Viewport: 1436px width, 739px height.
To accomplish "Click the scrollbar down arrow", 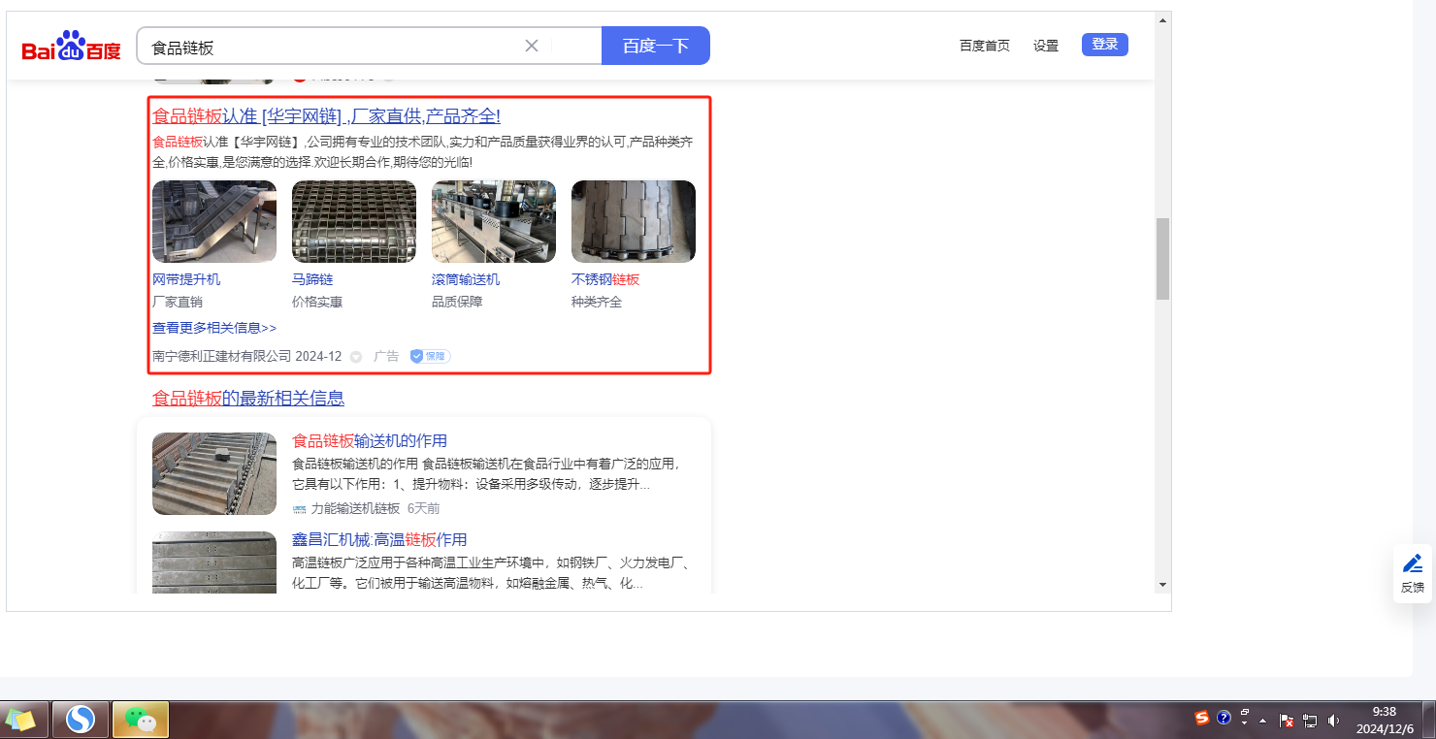I will click(x=1162, y=585).
